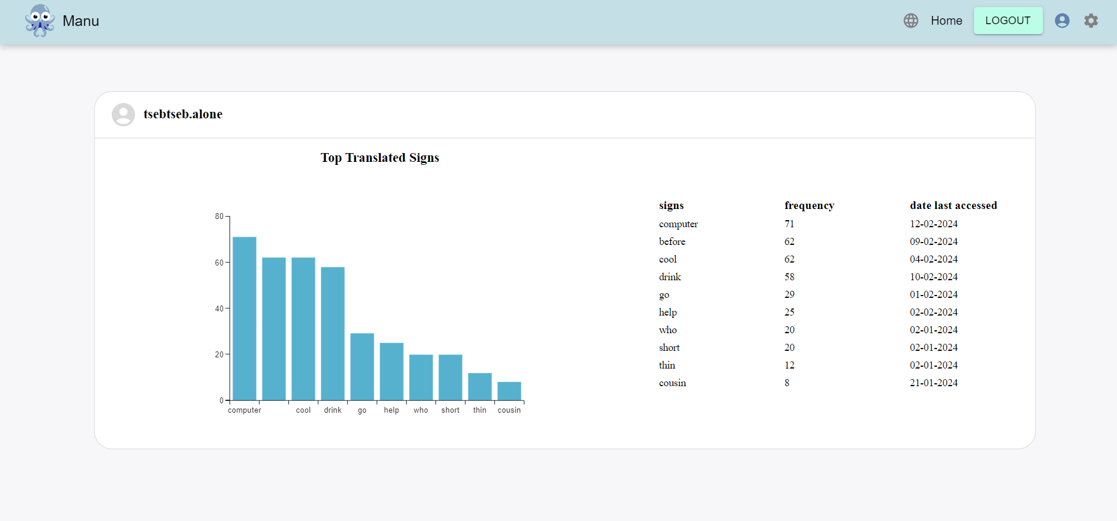Click the computer bar in the chart

[244, 318]
